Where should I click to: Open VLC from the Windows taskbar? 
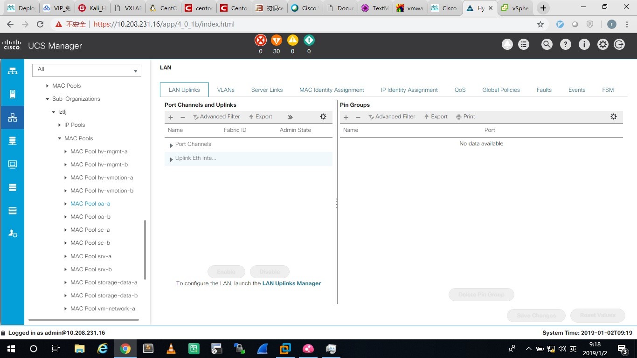pyautogui.click(x=171, y=349)
